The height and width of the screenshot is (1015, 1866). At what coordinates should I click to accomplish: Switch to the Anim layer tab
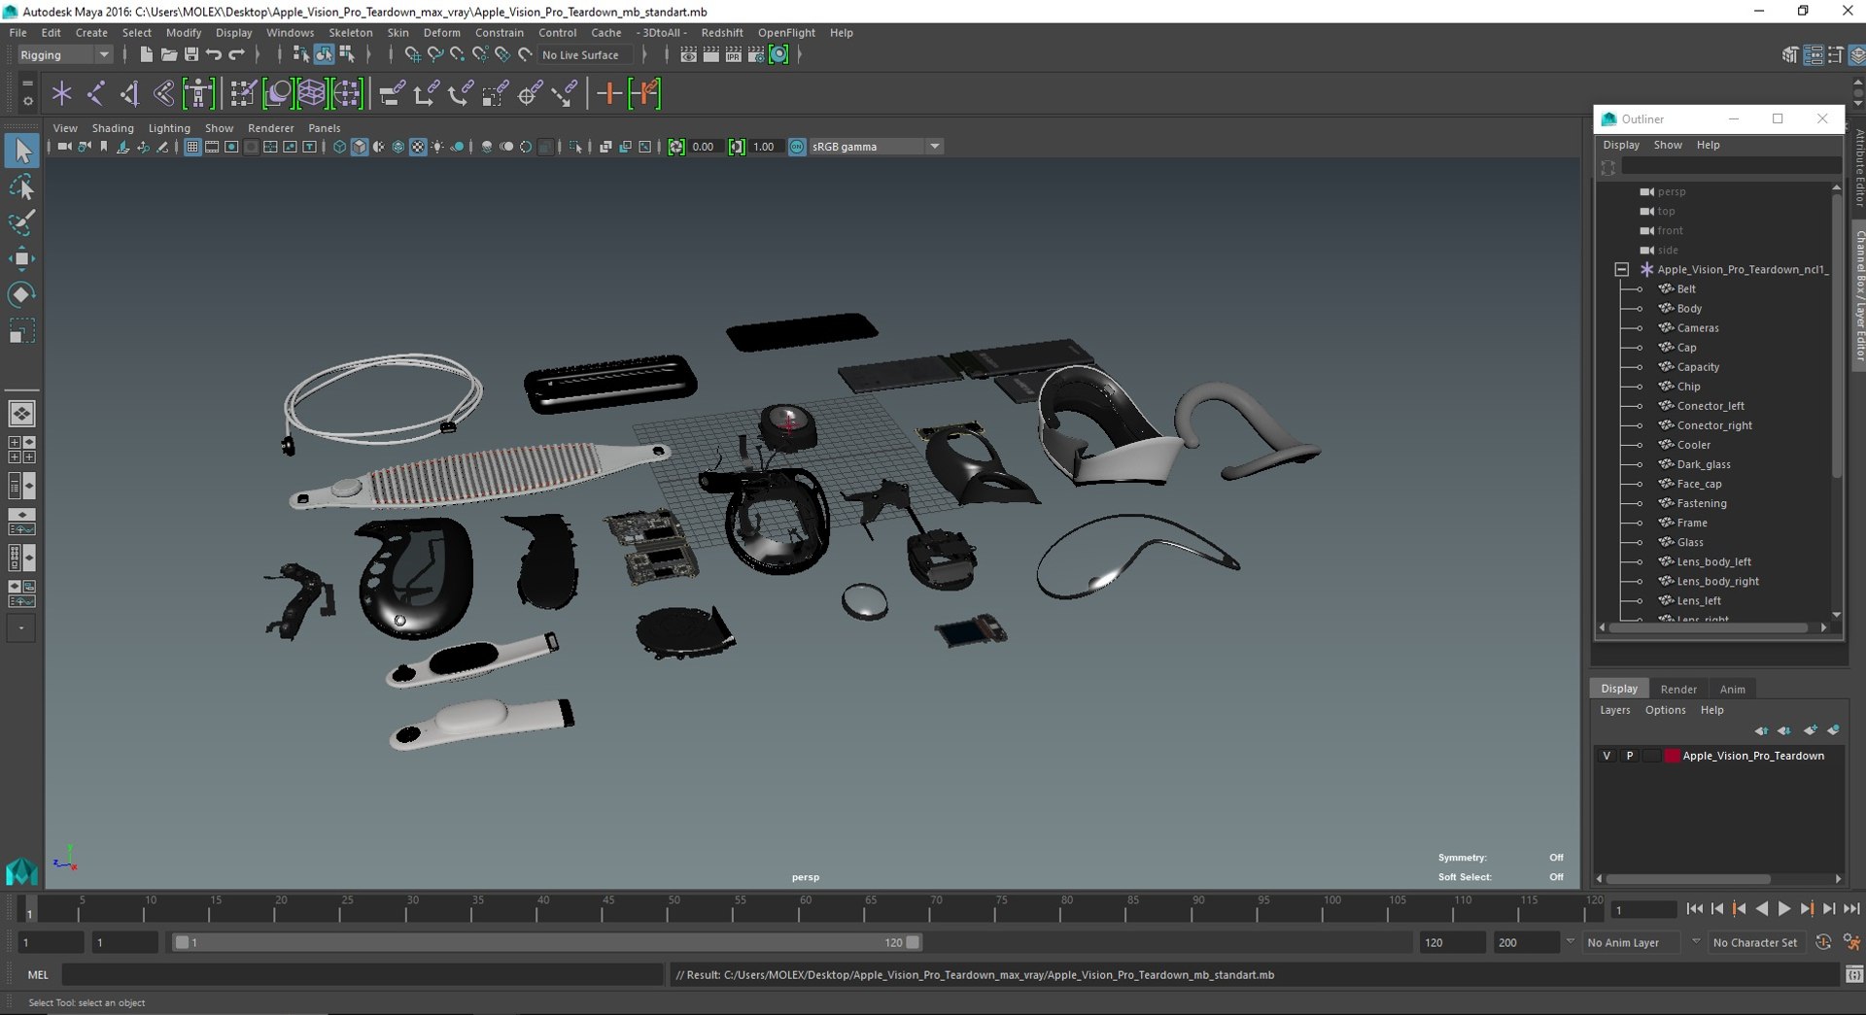1732,689
